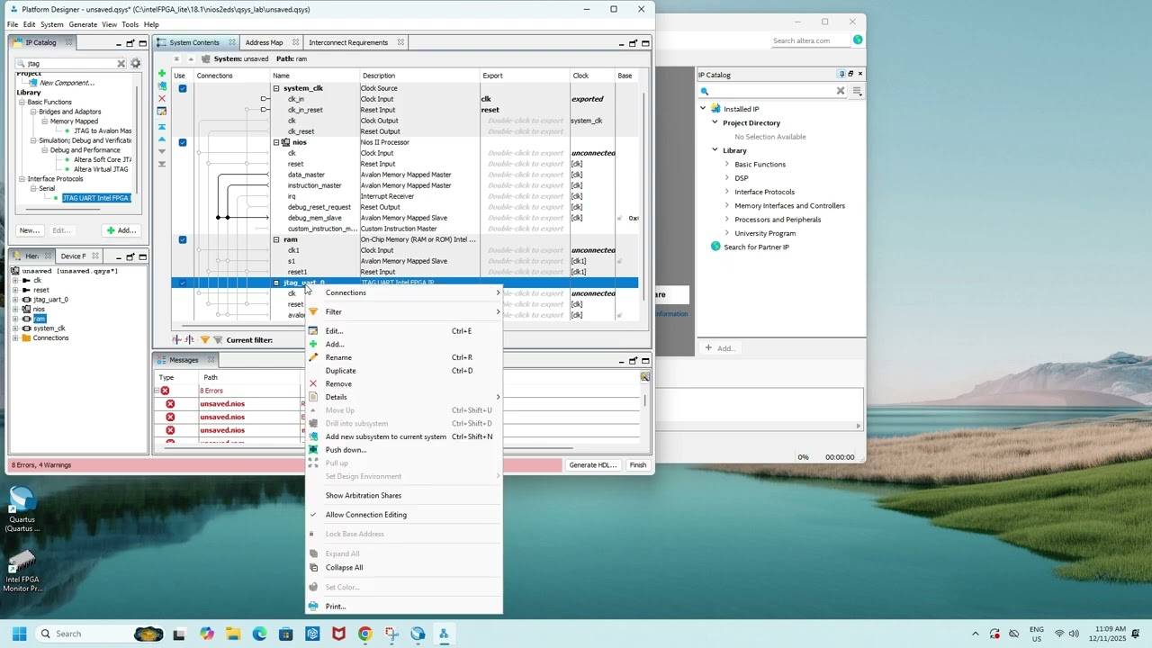Image resolution: width=1152 pixels, height=648 pixels.
Task: Clear the jtag search text with X icon
Action: tap(121, 64)
